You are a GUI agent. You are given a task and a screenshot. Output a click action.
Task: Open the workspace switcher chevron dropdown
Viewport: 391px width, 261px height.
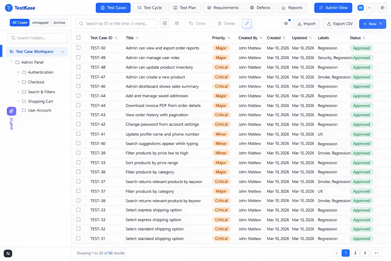(370, 8)
